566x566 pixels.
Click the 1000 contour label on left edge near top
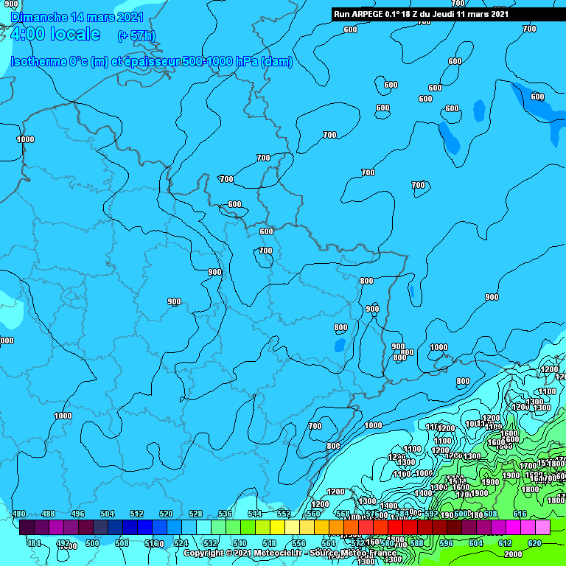click(26, 139)
